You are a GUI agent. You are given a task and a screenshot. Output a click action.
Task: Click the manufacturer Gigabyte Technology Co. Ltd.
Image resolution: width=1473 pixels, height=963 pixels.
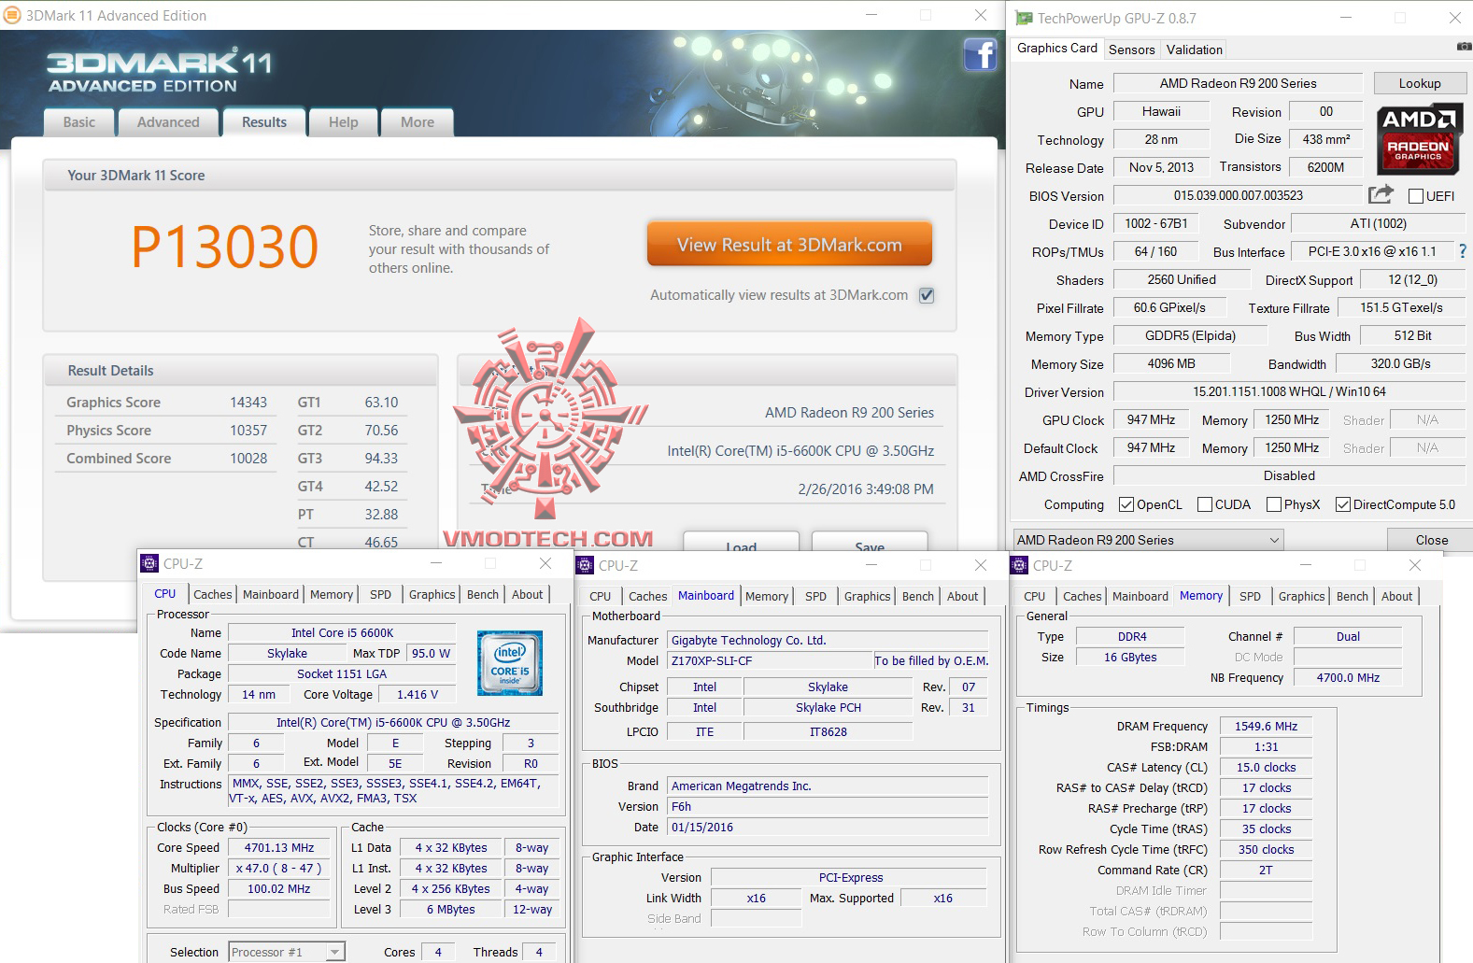pos(829,640)
